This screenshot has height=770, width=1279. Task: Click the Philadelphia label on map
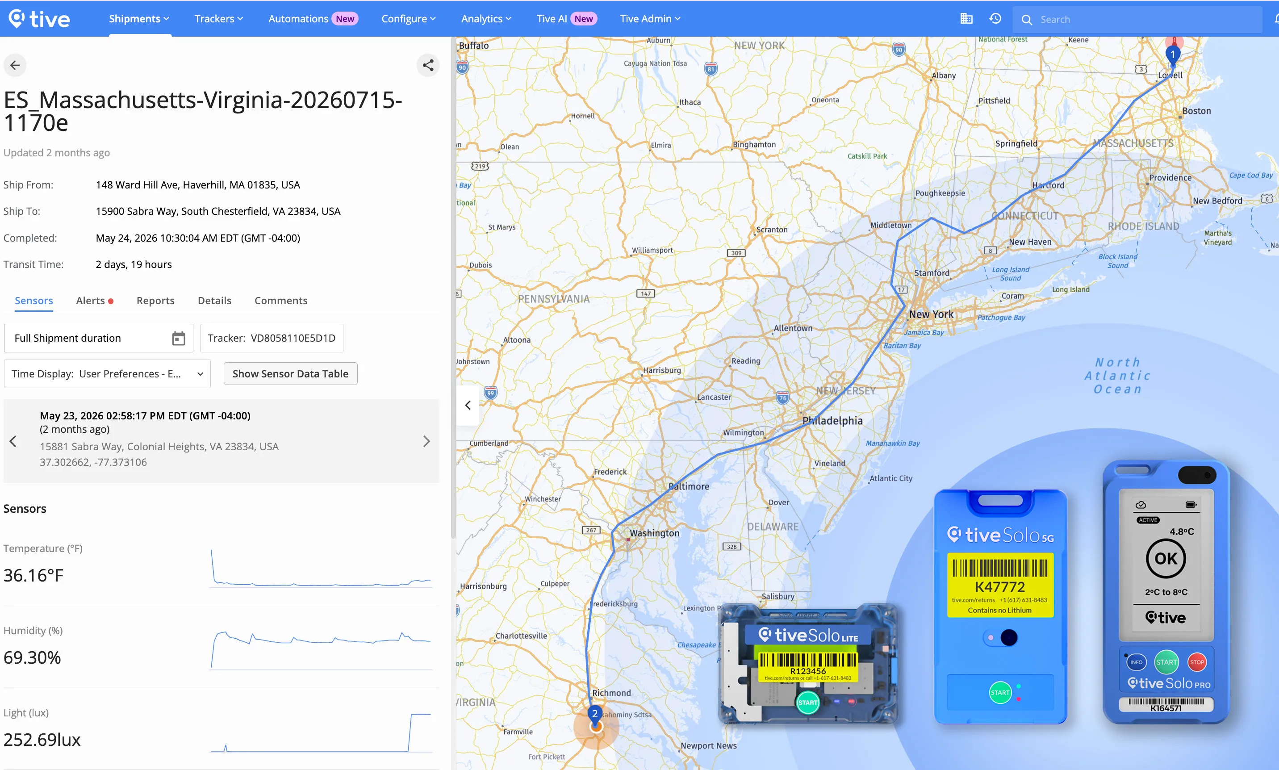pos(832,421)
